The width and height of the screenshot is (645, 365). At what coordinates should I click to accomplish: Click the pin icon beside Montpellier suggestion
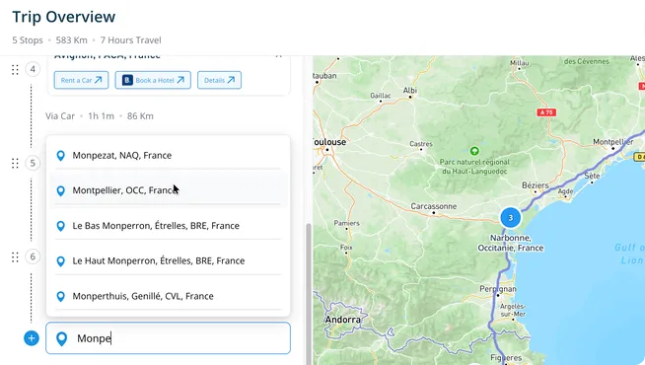[60, 191]
